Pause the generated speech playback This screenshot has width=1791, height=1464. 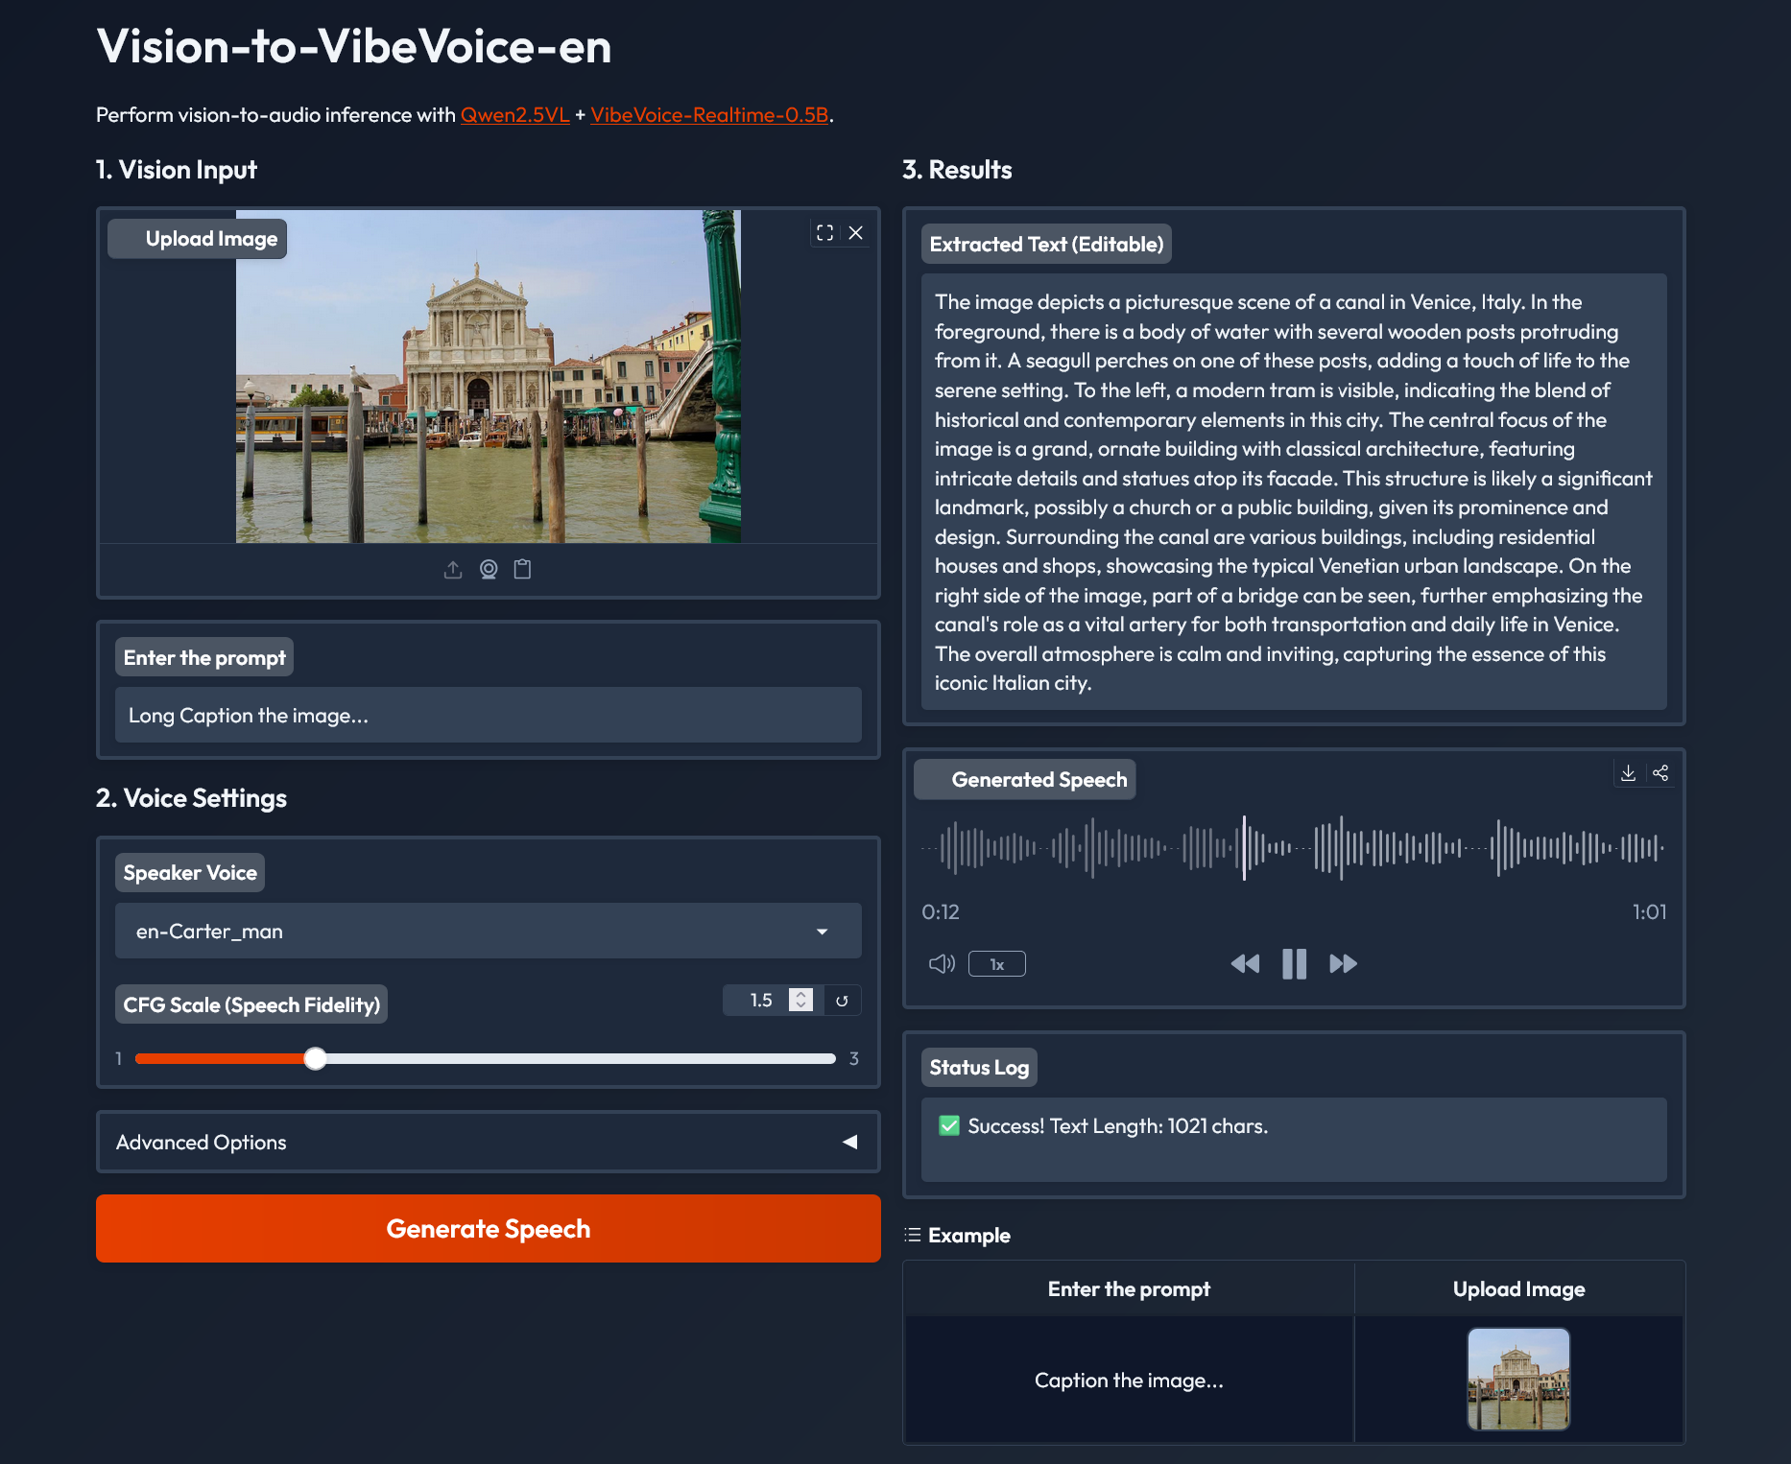[x=1294, y=963]
